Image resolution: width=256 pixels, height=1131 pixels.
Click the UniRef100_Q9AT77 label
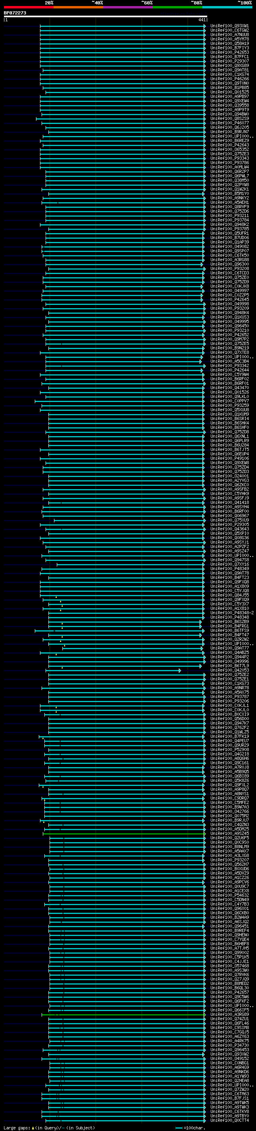(230, 648)
